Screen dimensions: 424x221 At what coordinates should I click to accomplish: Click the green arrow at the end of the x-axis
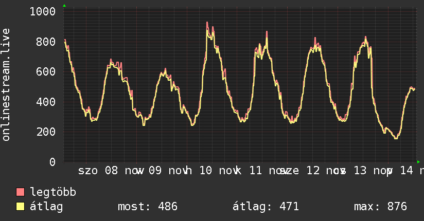tap(418, 162)
